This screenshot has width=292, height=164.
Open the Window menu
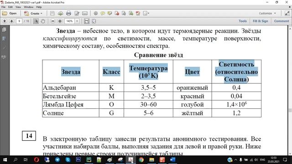[x=28, y=7]
